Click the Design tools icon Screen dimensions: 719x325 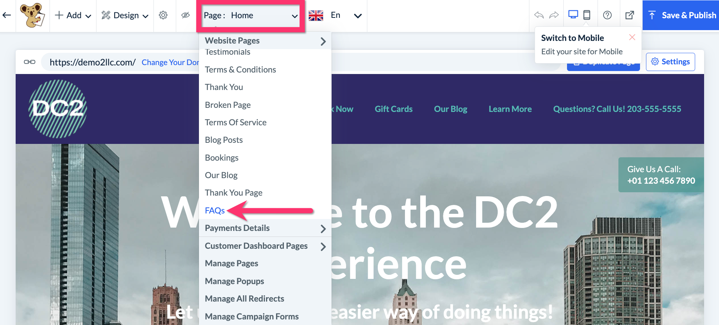[x=106, y=15]
